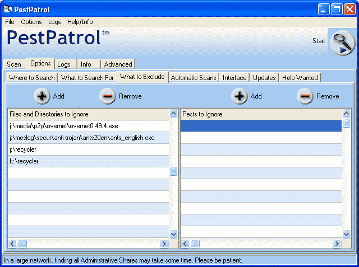The height and width of the screenshot is (267, 359).
Task: Open the Help Wanted sub-tab
Action: point(300,78)
